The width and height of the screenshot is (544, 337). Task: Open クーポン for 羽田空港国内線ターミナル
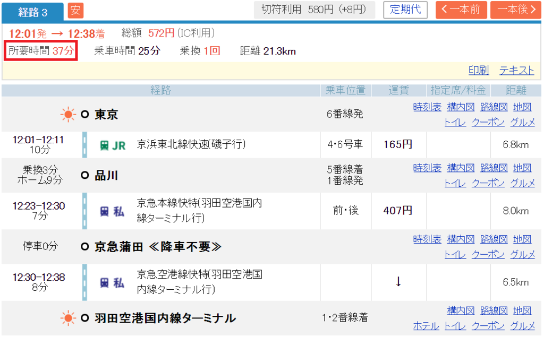488,326
